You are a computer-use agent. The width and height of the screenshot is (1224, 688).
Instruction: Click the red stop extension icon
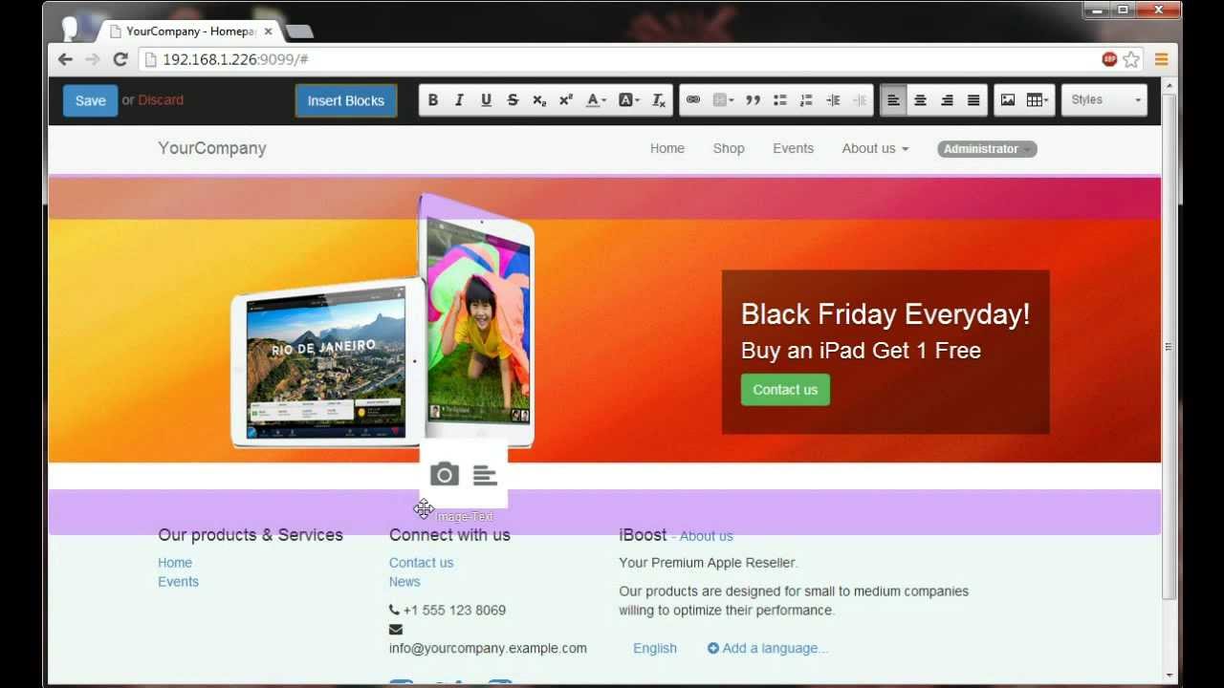1109,59
